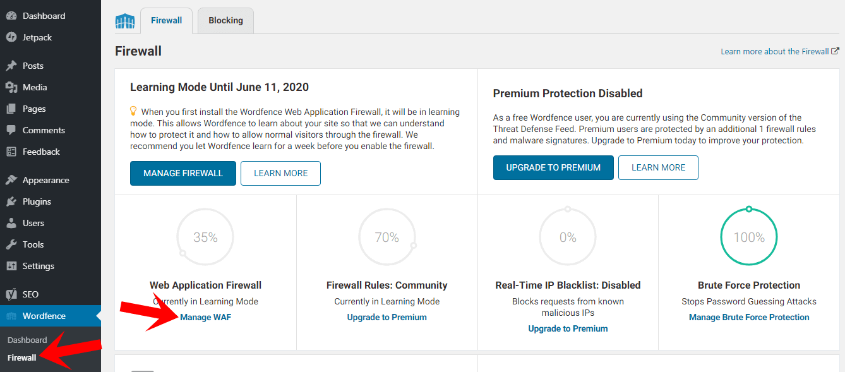Viewport: 845px width, 372px height.
Task: Click the Media icon in sidebar
Action: [x=11, y=87]
